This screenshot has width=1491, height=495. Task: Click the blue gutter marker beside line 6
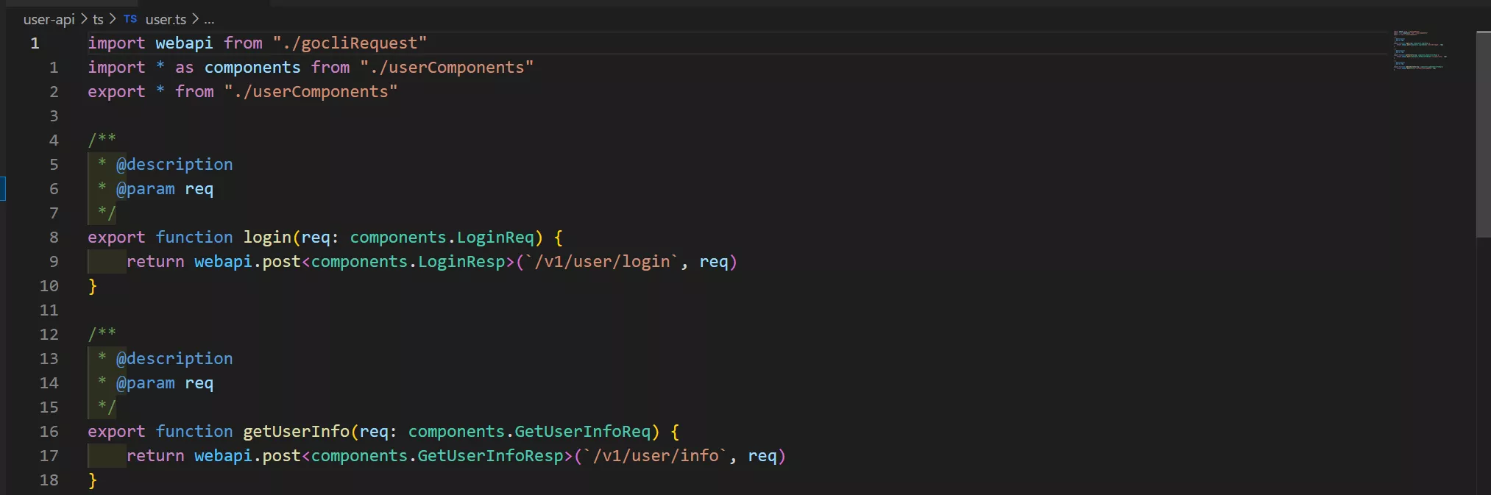pos(3,189)
